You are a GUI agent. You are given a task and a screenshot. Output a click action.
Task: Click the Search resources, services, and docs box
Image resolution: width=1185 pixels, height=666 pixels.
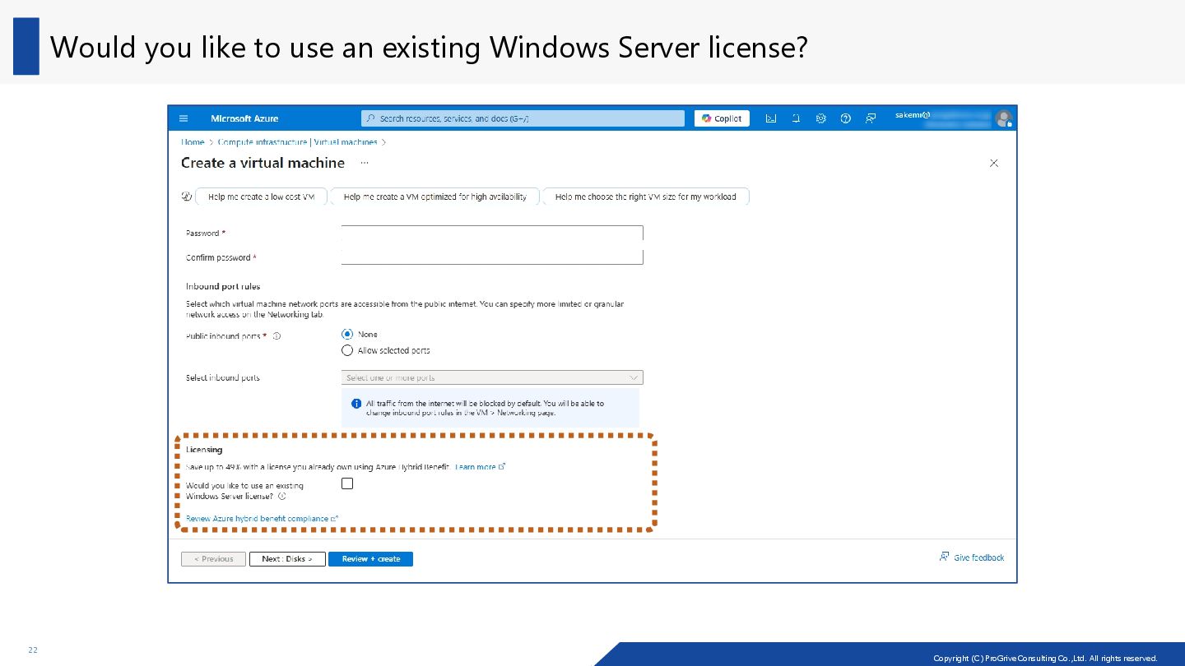coord(523,118)
